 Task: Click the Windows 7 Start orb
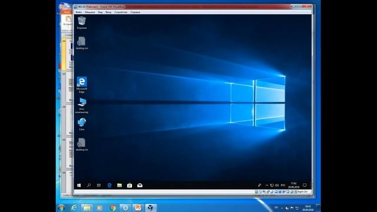click(61, 208)
